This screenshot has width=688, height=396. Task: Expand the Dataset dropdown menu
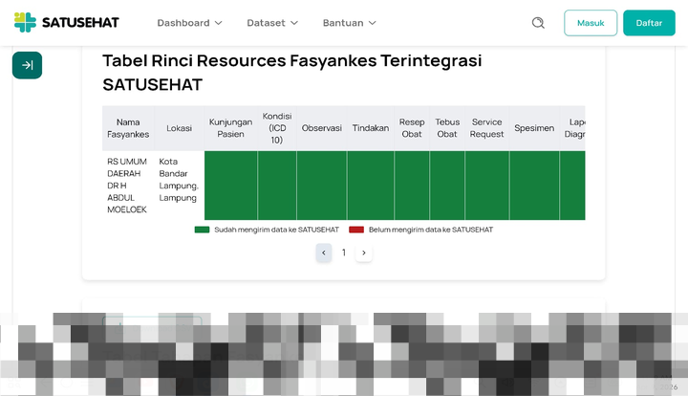point(272,23)
